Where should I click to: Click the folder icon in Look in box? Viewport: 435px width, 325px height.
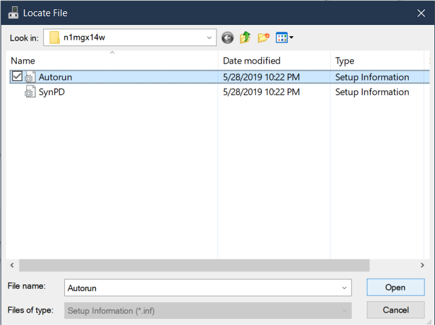tap(54, 38)
